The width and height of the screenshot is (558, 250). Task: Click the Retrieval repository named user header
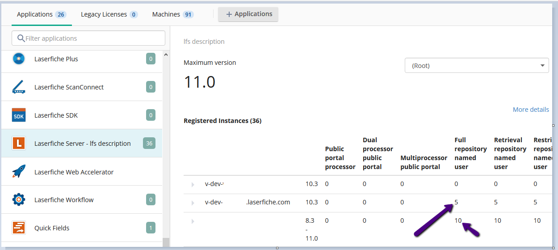click(510, 153)
